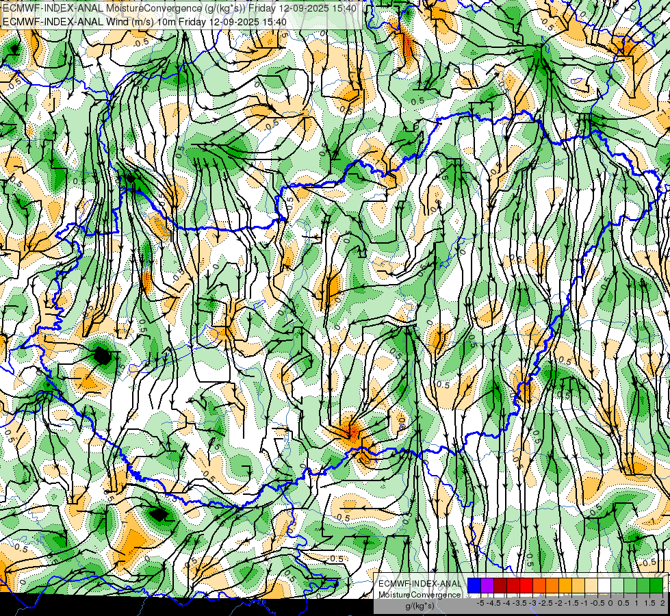Click the purple legend swatch

tap(487, 585)
